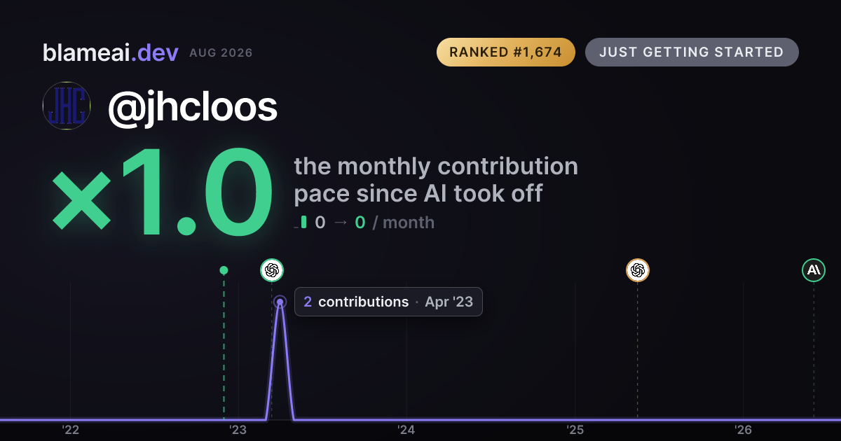
Task: Open the blameai.dev logo link
Action: pyautogui.click(x=110, y=52)
